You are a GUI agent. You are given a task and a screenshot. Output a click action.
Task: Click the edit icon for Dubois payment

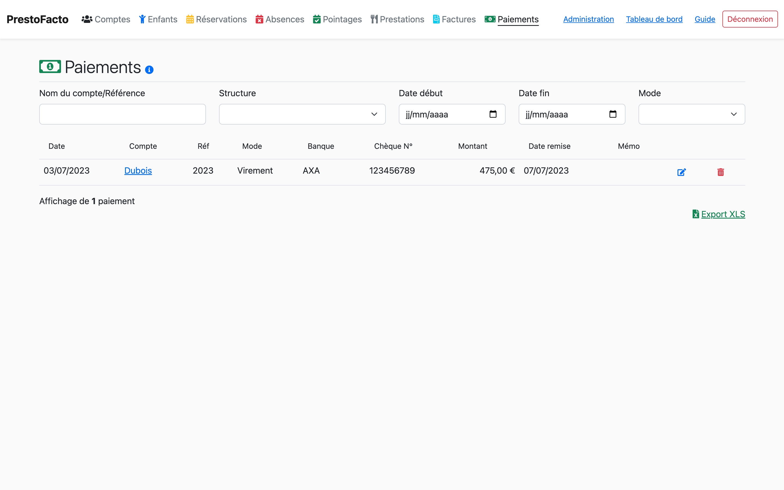pos(681,172)
